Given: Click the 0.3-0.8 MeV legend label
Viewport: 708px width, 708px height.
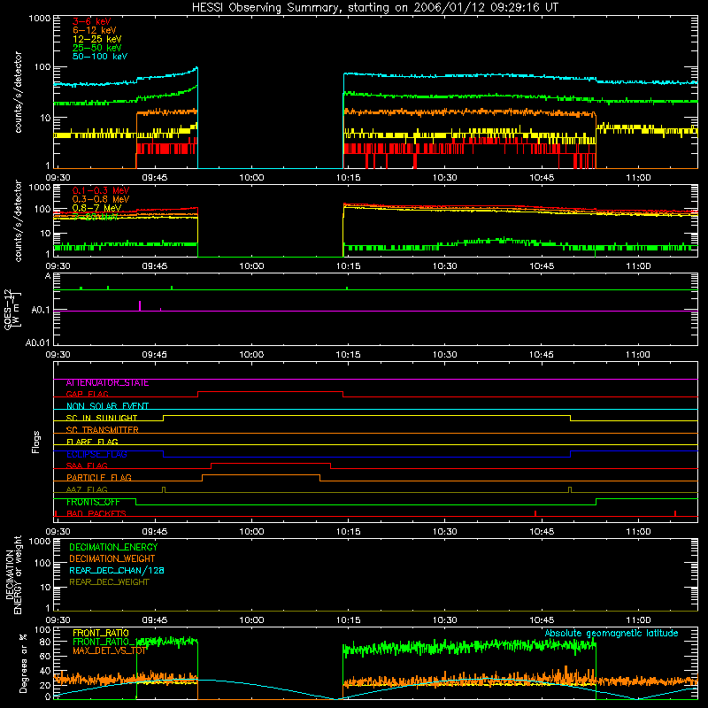Looking at the screenshot, I should point(101,200).
